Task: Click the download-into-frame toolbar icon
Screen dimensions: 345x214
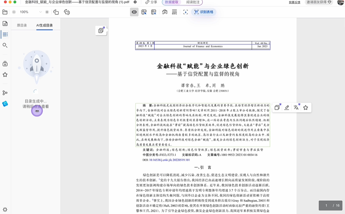Action: (186, 12)
